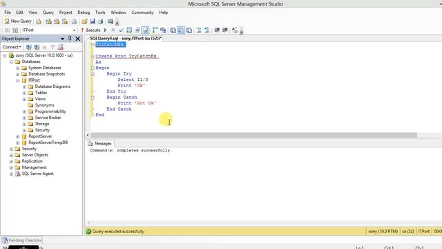Toggle IntelliSense Enabled
442x249 pixels.
tap(145, 30)
